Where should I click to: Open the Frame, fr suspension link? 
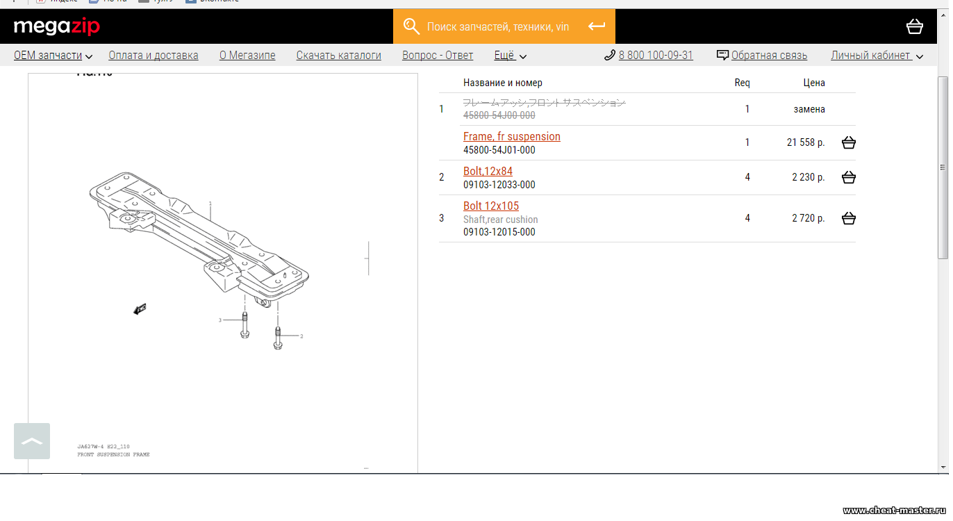[511, 136]
